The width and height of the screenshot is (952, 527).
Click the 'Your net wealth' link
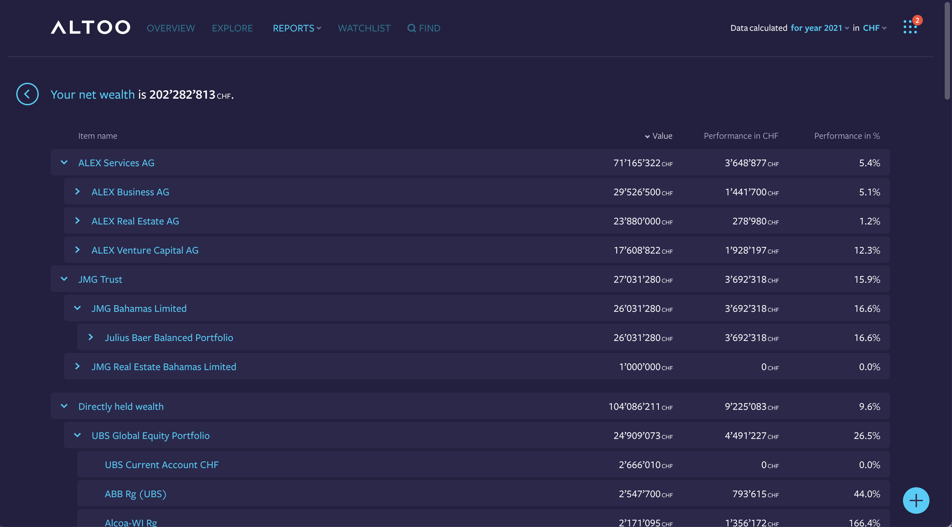[93, 95]
